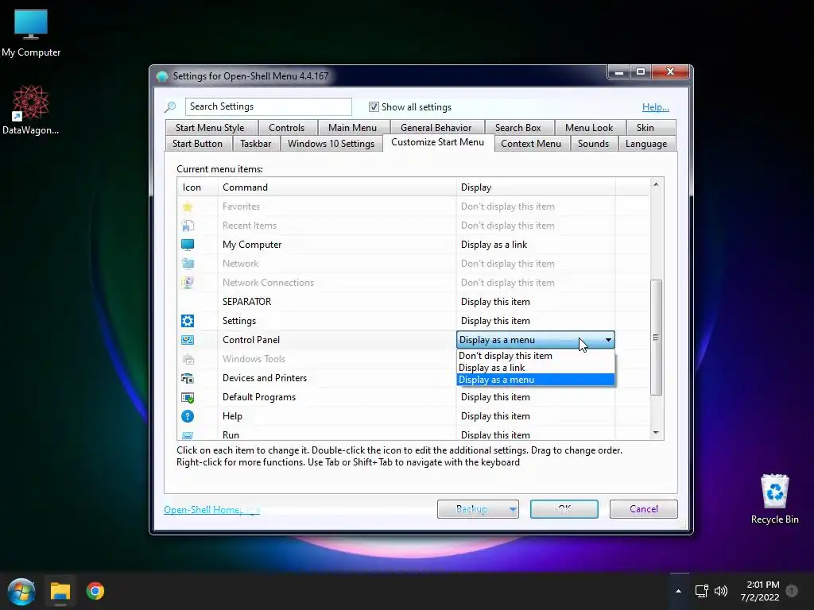Open the network tray icon
Screen dimensions: 814x610
[x=701, y=591]
